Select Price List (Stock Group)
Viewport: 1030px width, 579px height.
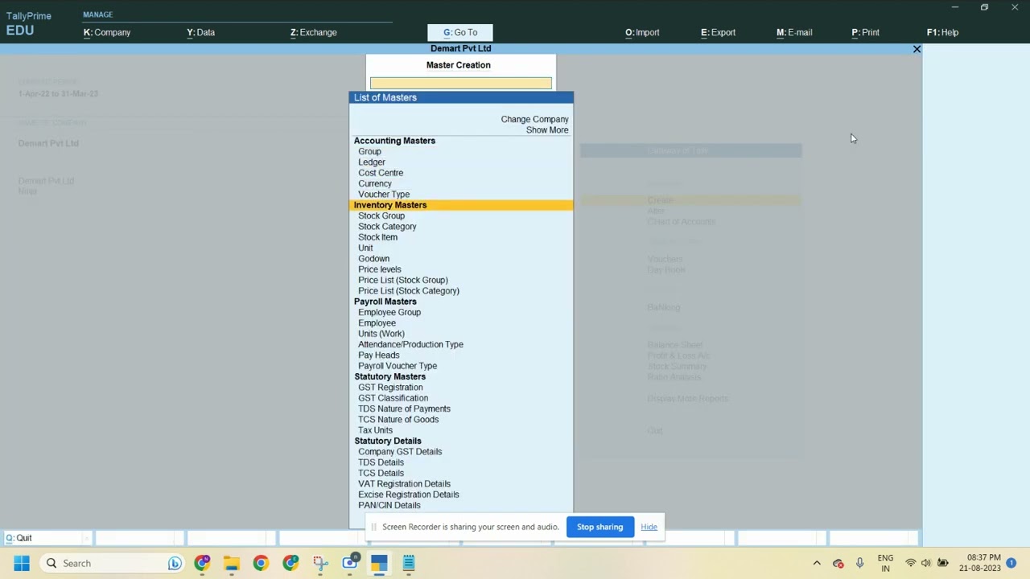[403, 280]
